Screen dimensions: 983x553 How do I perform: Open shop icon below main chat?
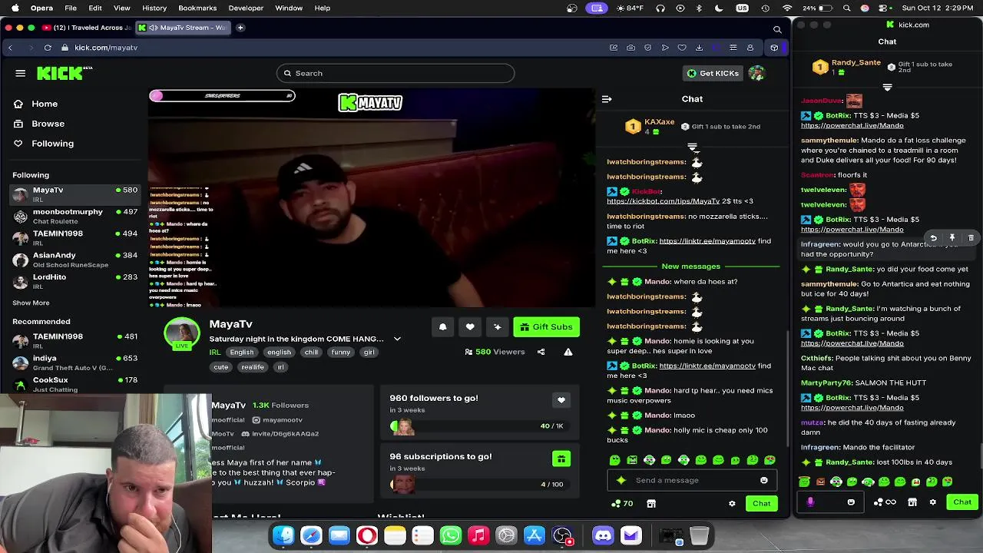coord(651,504)
